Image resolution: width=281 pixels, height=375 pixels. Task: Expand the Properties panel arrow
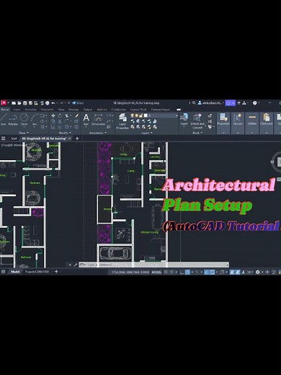[223, 133]
